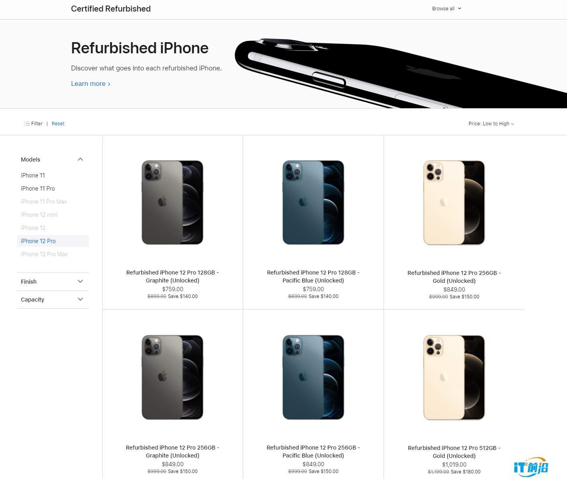Click the Certified Refurbished heading

[111, 9]
